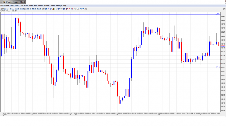Viewport: 226px width, 126px height.
Task: Print the chart with printer icon
Action: click(75, 9)
